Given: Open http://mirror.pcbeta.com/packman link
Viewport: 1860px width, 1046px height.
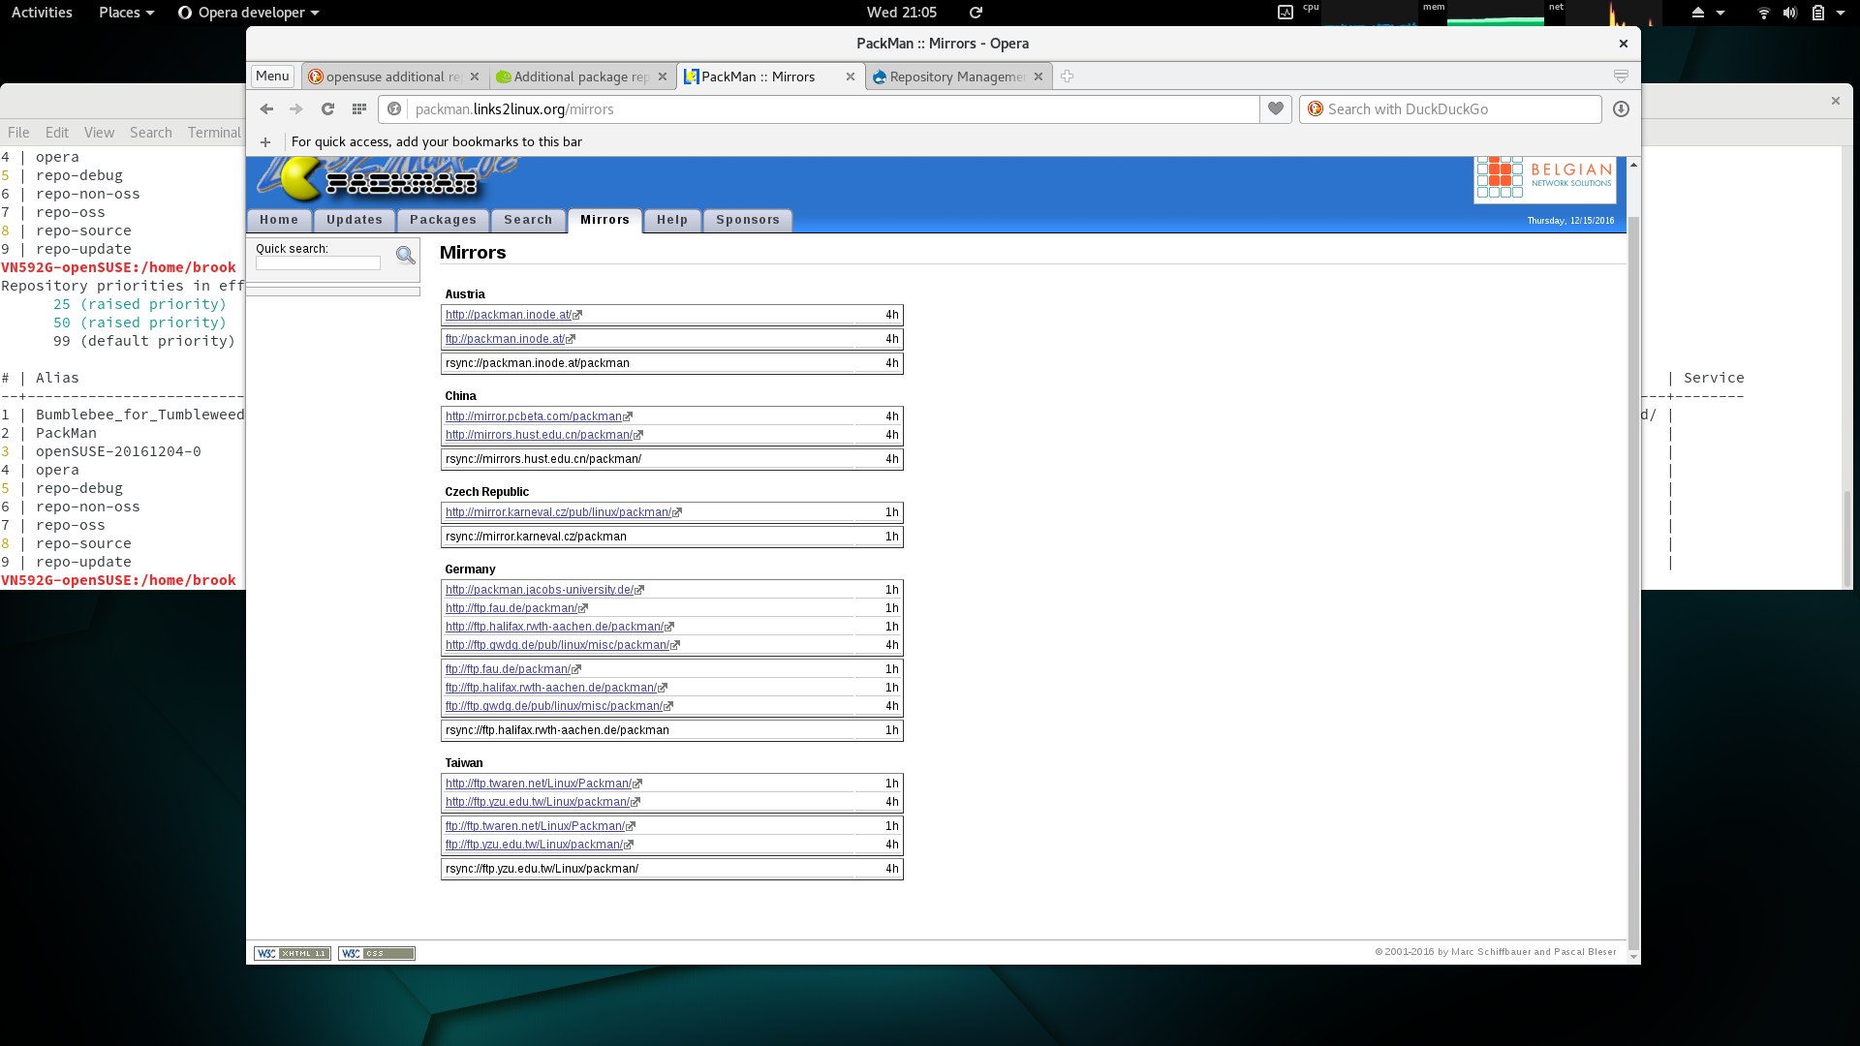Looking at the screenshot, I should pyautogui.click(x=534, y=416).
